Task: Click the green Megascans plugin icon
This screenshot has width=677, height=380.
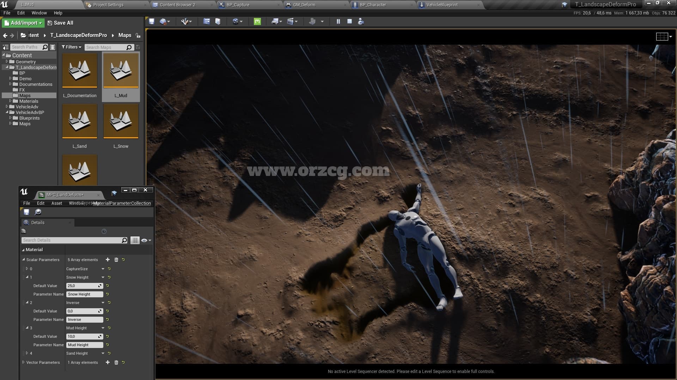Action: pyautogui.click(x=257, y=21)
